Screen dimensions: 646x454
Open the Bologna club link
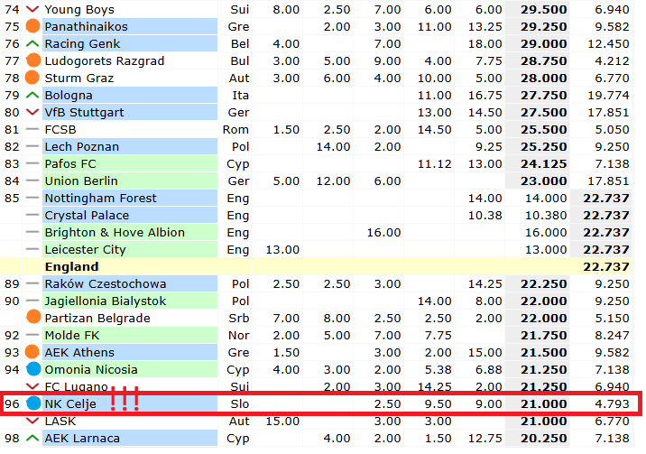coord(69,95)
